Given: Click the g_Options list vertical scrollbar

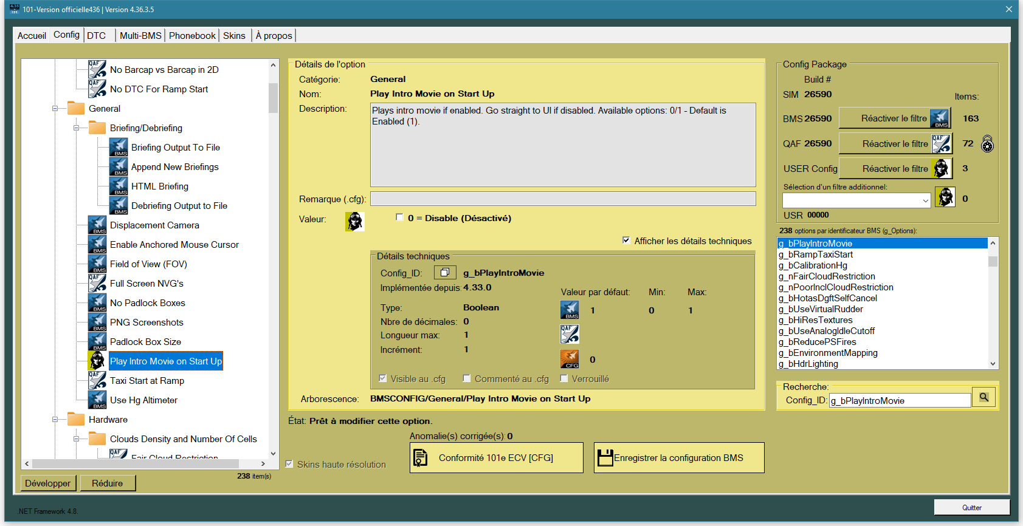Looking at the screenshot, I should click(993, 303).
